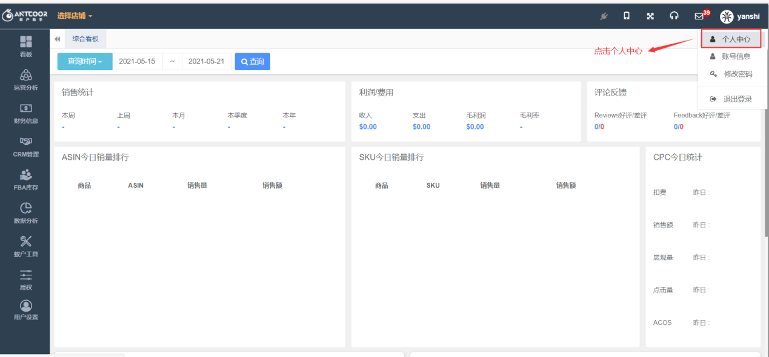Viewport: 769px width, 357px height.
Task: Click the 毛利润 $0.00 value
Action: tap(475, 126)
